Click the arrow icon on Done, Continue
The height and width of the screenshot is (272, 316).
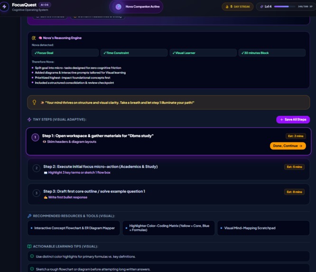[301, 146]
